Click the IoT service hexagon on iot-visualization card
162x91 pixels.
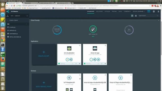[71, 60]
